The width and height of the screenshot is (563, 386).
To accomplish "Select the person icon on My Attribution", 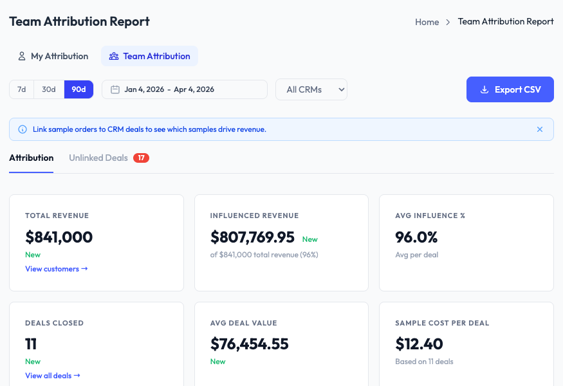I will [22, 56].
